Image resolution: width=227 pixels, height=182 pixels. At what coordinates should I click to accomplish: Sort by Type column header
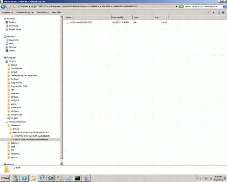point(143,17)
